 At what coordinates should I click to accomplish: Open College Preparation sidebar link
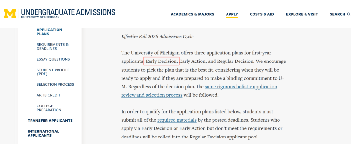pyautogui.click(x=49, y=108)
